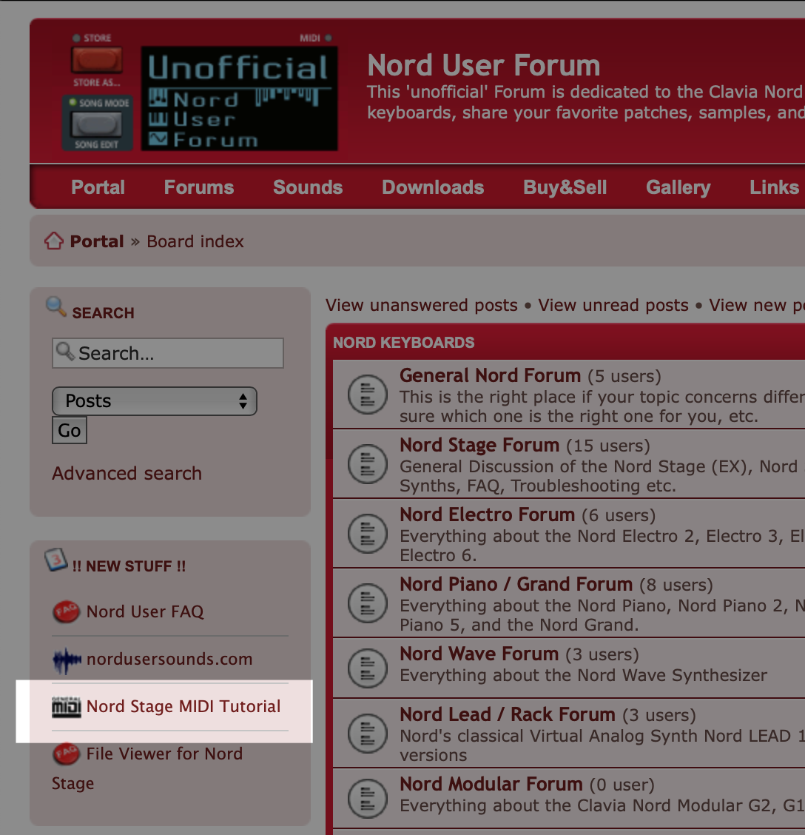Open the Portal menu item
This screenshot has width=805, height=835.
[x=98, y=187]
